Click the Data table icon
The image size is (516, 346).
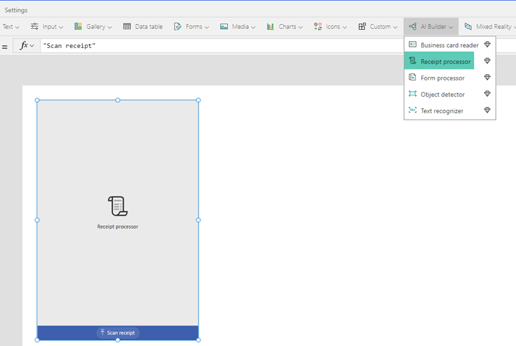click(127, 26)
